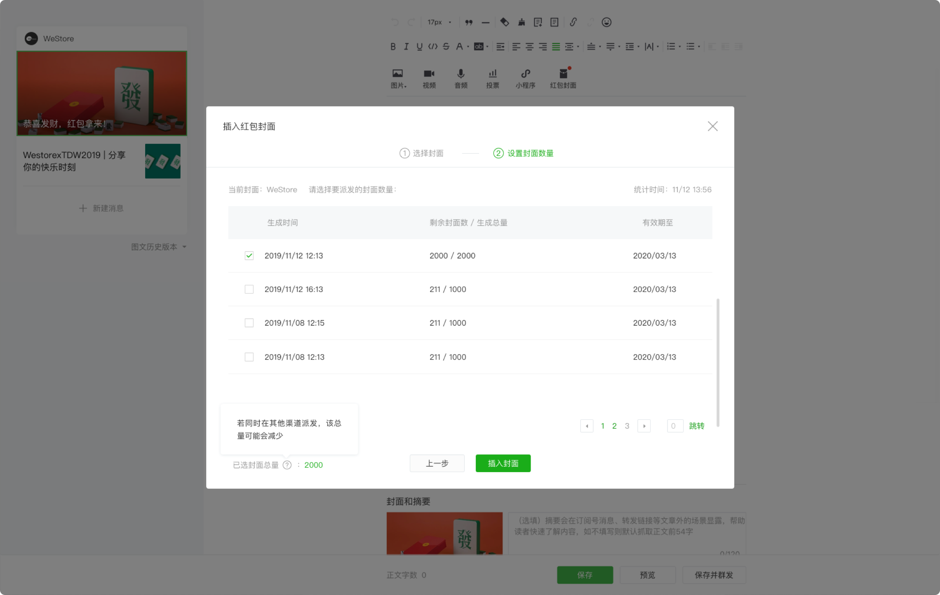Click the summary text area
940x595 pixels.
(627, 534)
